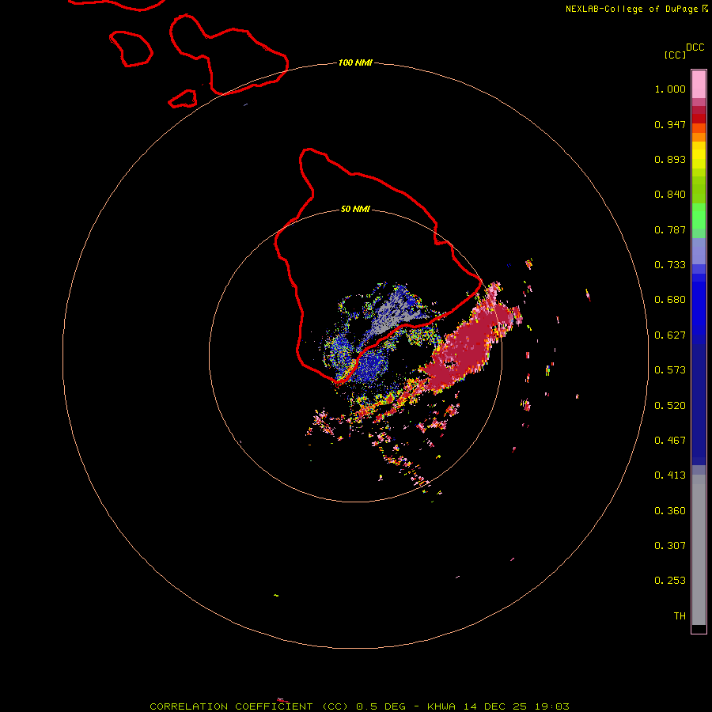Image resolution: width=712 pixels, height=712 pixels.
Task: Click the 0.893 color scale value
Action: [x=670, y=159]
